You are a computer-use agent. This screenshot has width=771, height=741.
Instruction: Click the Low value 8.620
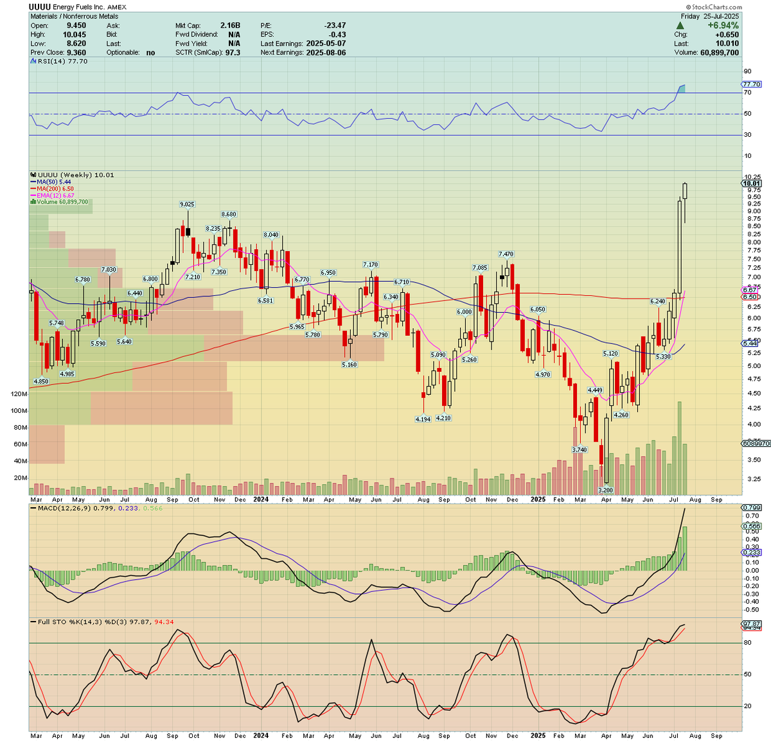(76, 44)
